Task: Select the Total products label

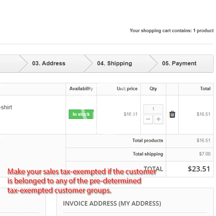Action: pyautogui.click(x=148, y=140)
